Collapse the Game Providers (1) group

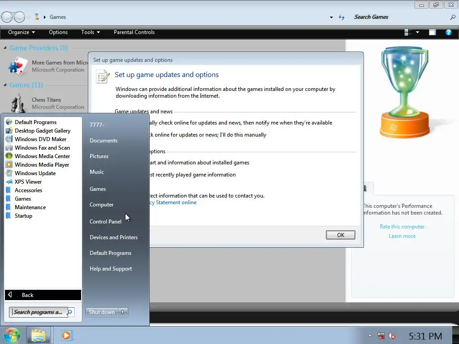pyautogui.click(x=5, y=47)
